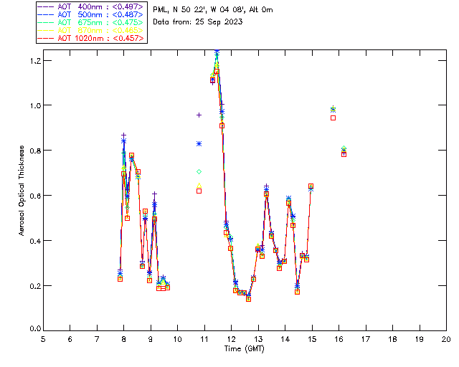This screenshot has height=367, width=459.
Task: Click the isolated blue asterisk marker near 0.83
Action: coord(199,143)
